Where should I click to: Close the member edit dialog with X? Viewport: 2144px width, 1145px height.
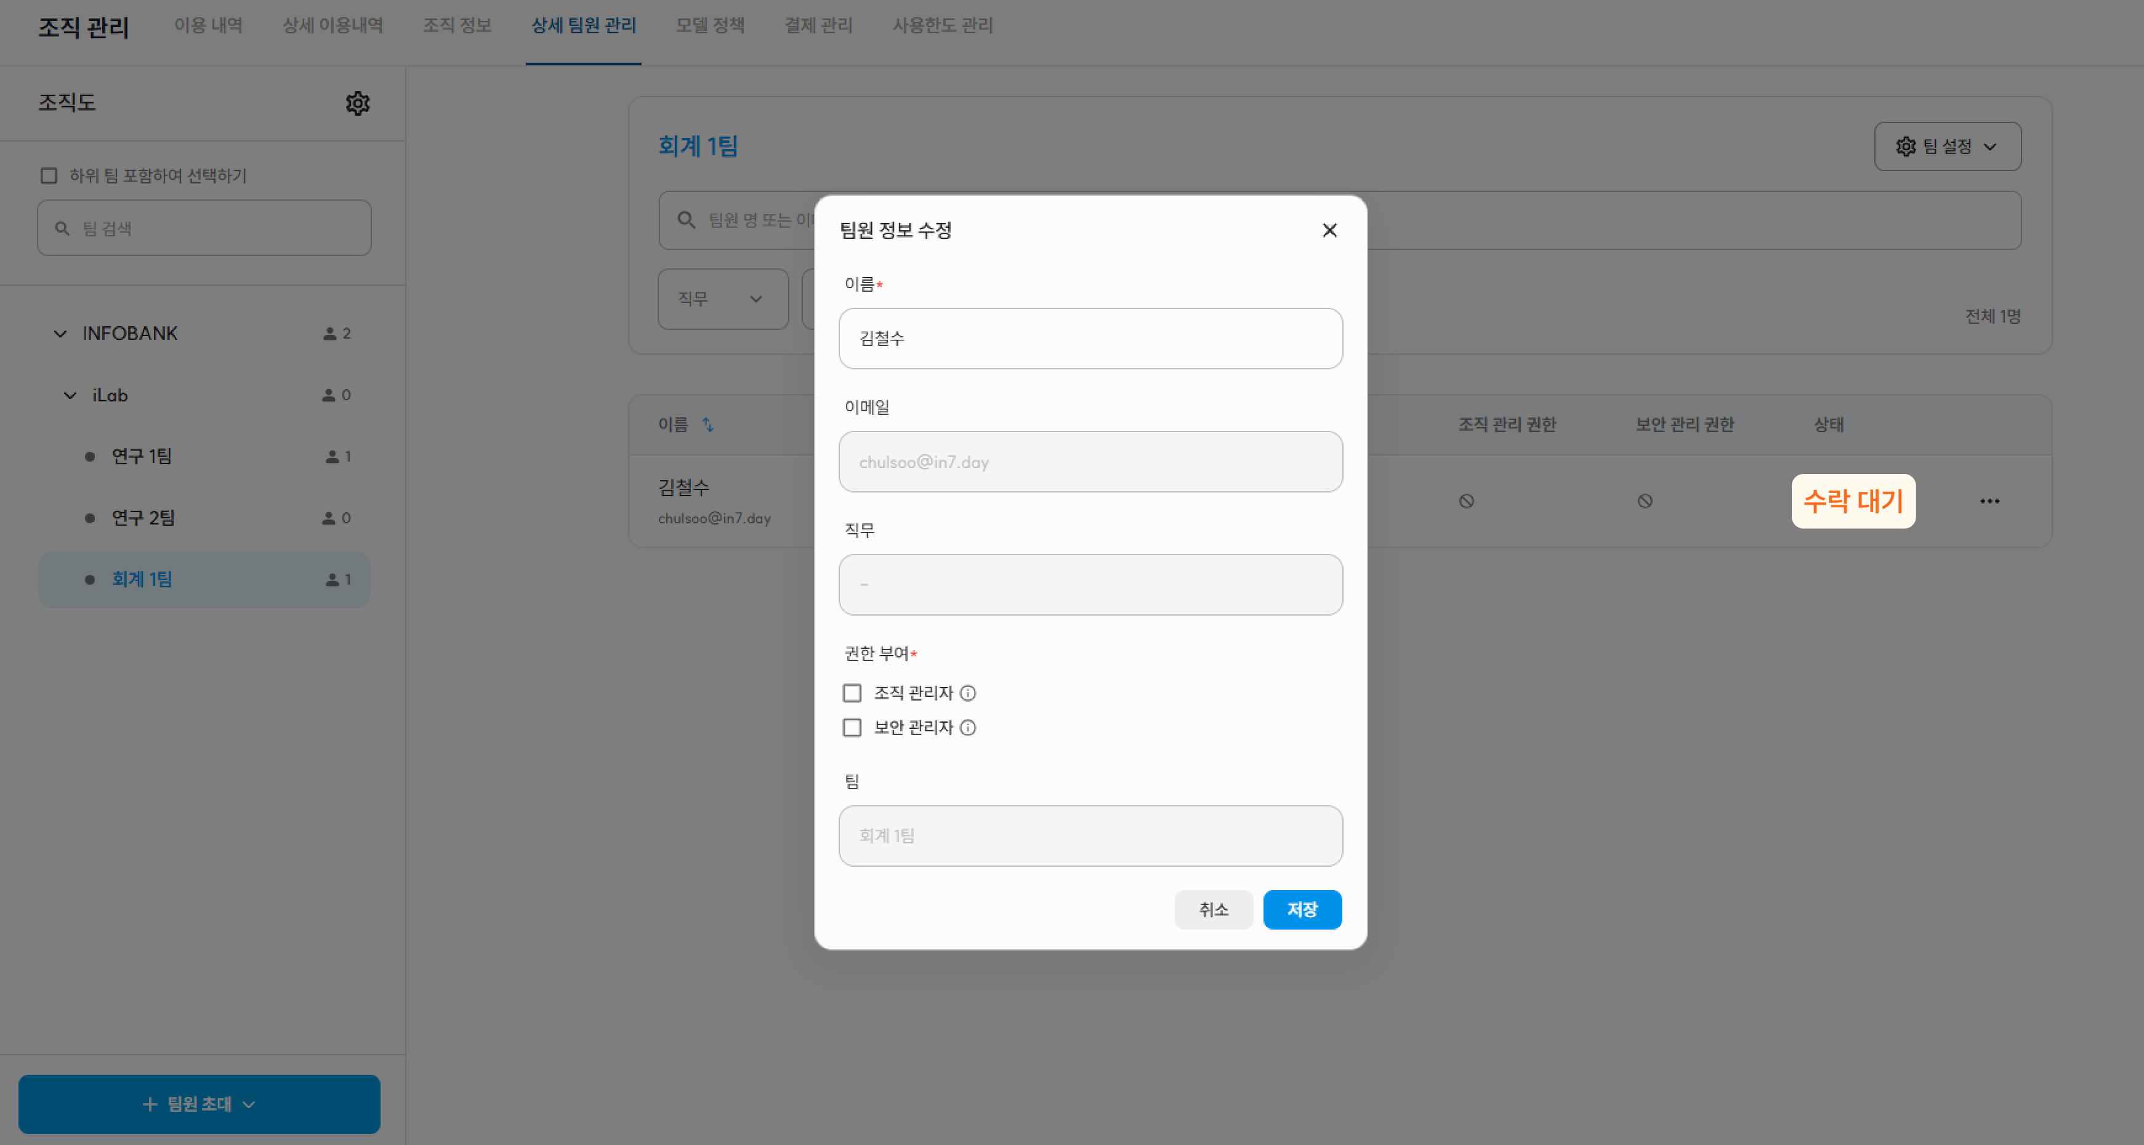tap(1329, 230)
